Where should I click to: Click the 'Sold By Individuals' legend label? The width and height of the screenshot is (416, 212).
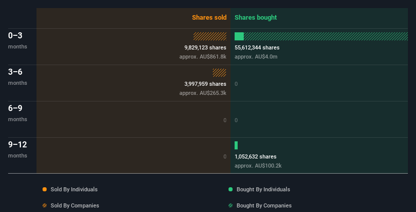tap(74, 189)
